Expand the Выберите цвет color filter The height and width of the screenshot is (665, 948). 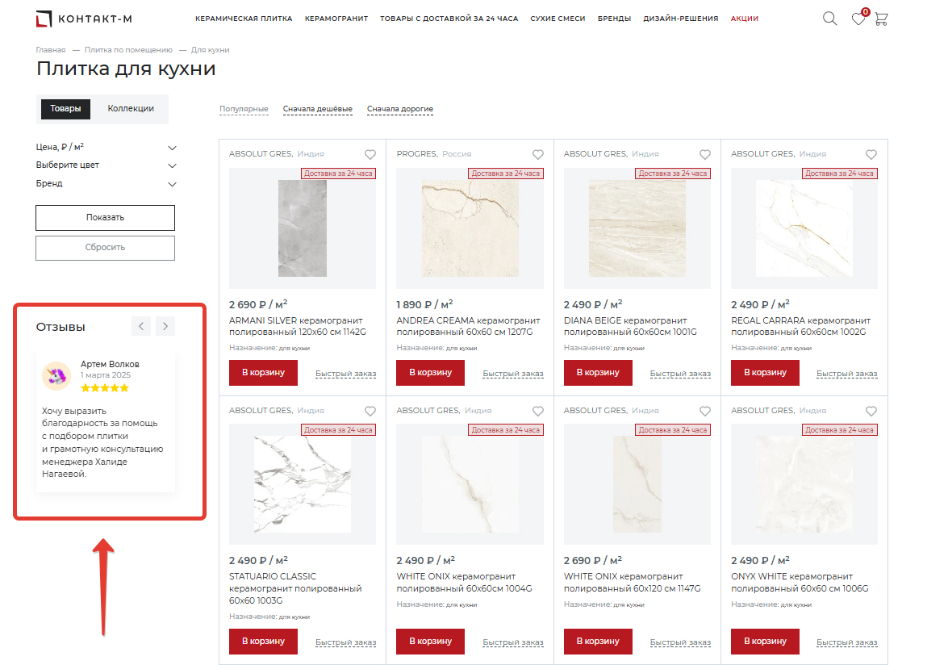pos(106,165)
